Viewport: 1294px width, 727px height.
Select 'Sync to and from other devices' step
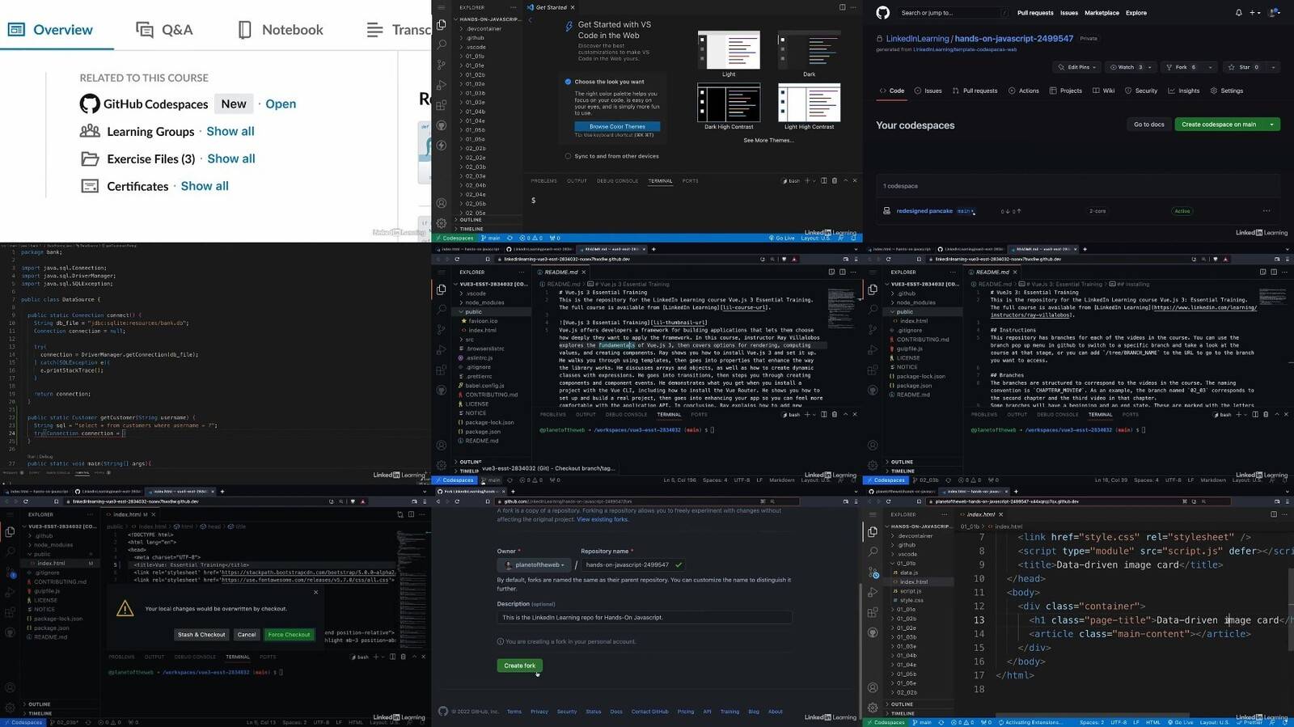(x=611, y=156)
